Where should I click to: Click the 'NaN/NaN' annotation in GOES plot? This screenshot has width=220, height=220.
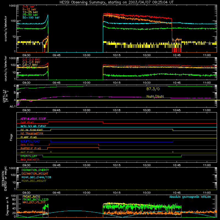click(x=155, y=97)
